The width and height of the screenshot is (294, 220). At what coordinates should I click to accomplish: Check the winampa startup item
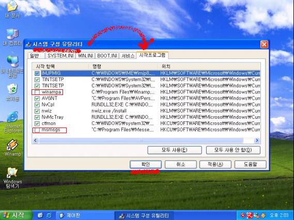[x=37, y=92]
